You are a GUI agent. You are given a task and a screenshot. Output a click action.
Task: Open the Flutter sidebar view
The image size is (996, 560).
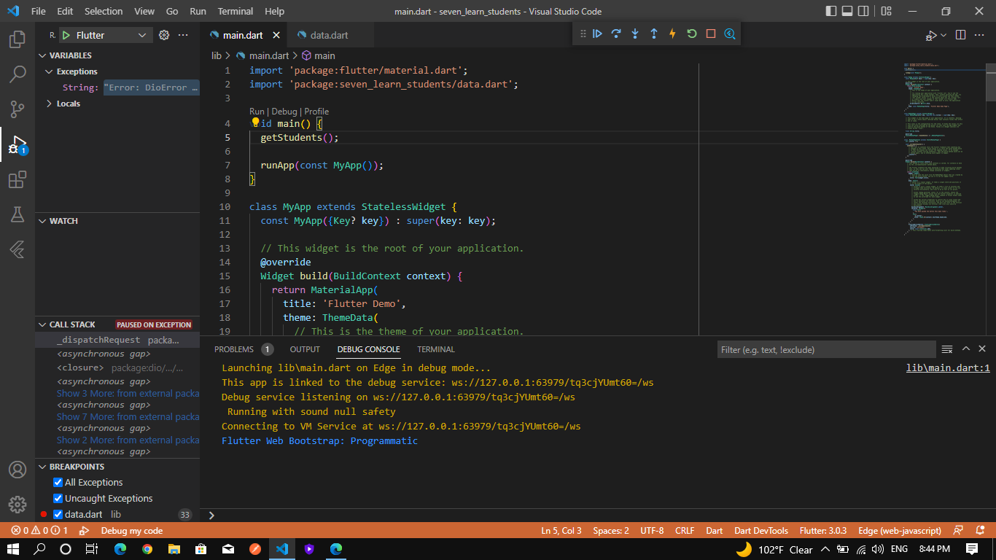click(x=17, y=249)
